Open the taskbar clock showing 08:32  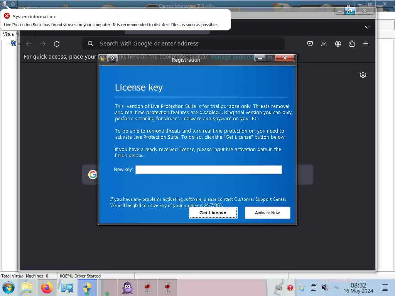coord(358,288)
